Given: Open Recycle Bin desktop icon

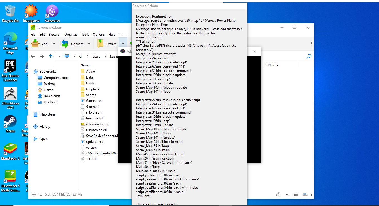Looking at the screenshot, I should pos(10,13).
